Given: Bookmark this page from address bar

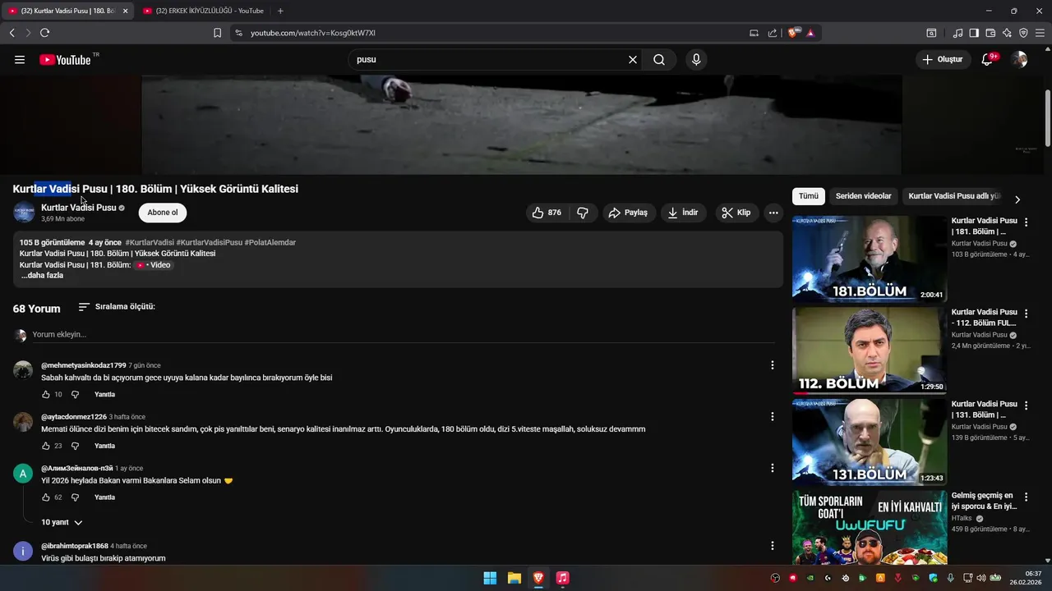Looking at the screenshot, I should click(x=217, y=33).
